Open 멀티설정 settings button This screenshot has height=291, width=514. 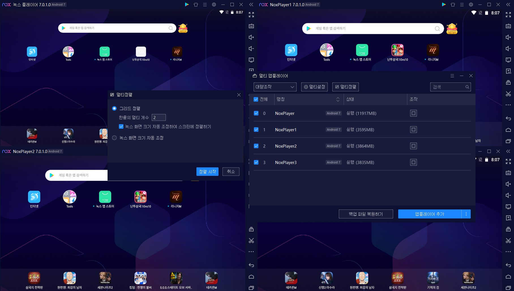tap(314, 87)
